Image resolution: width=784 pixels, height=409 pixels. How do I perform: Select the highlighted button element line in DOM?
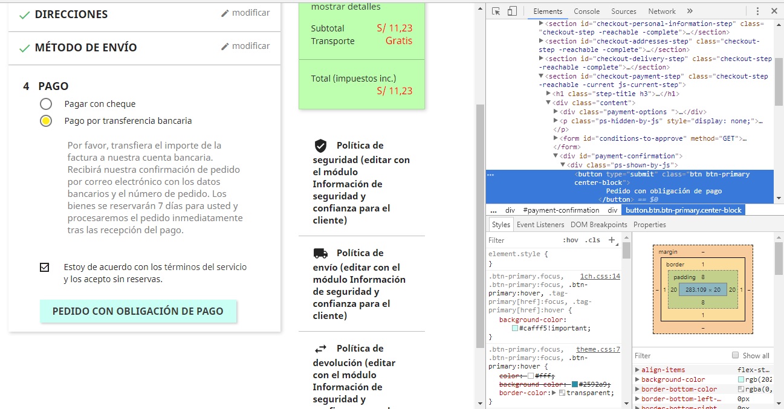(629, 187)
